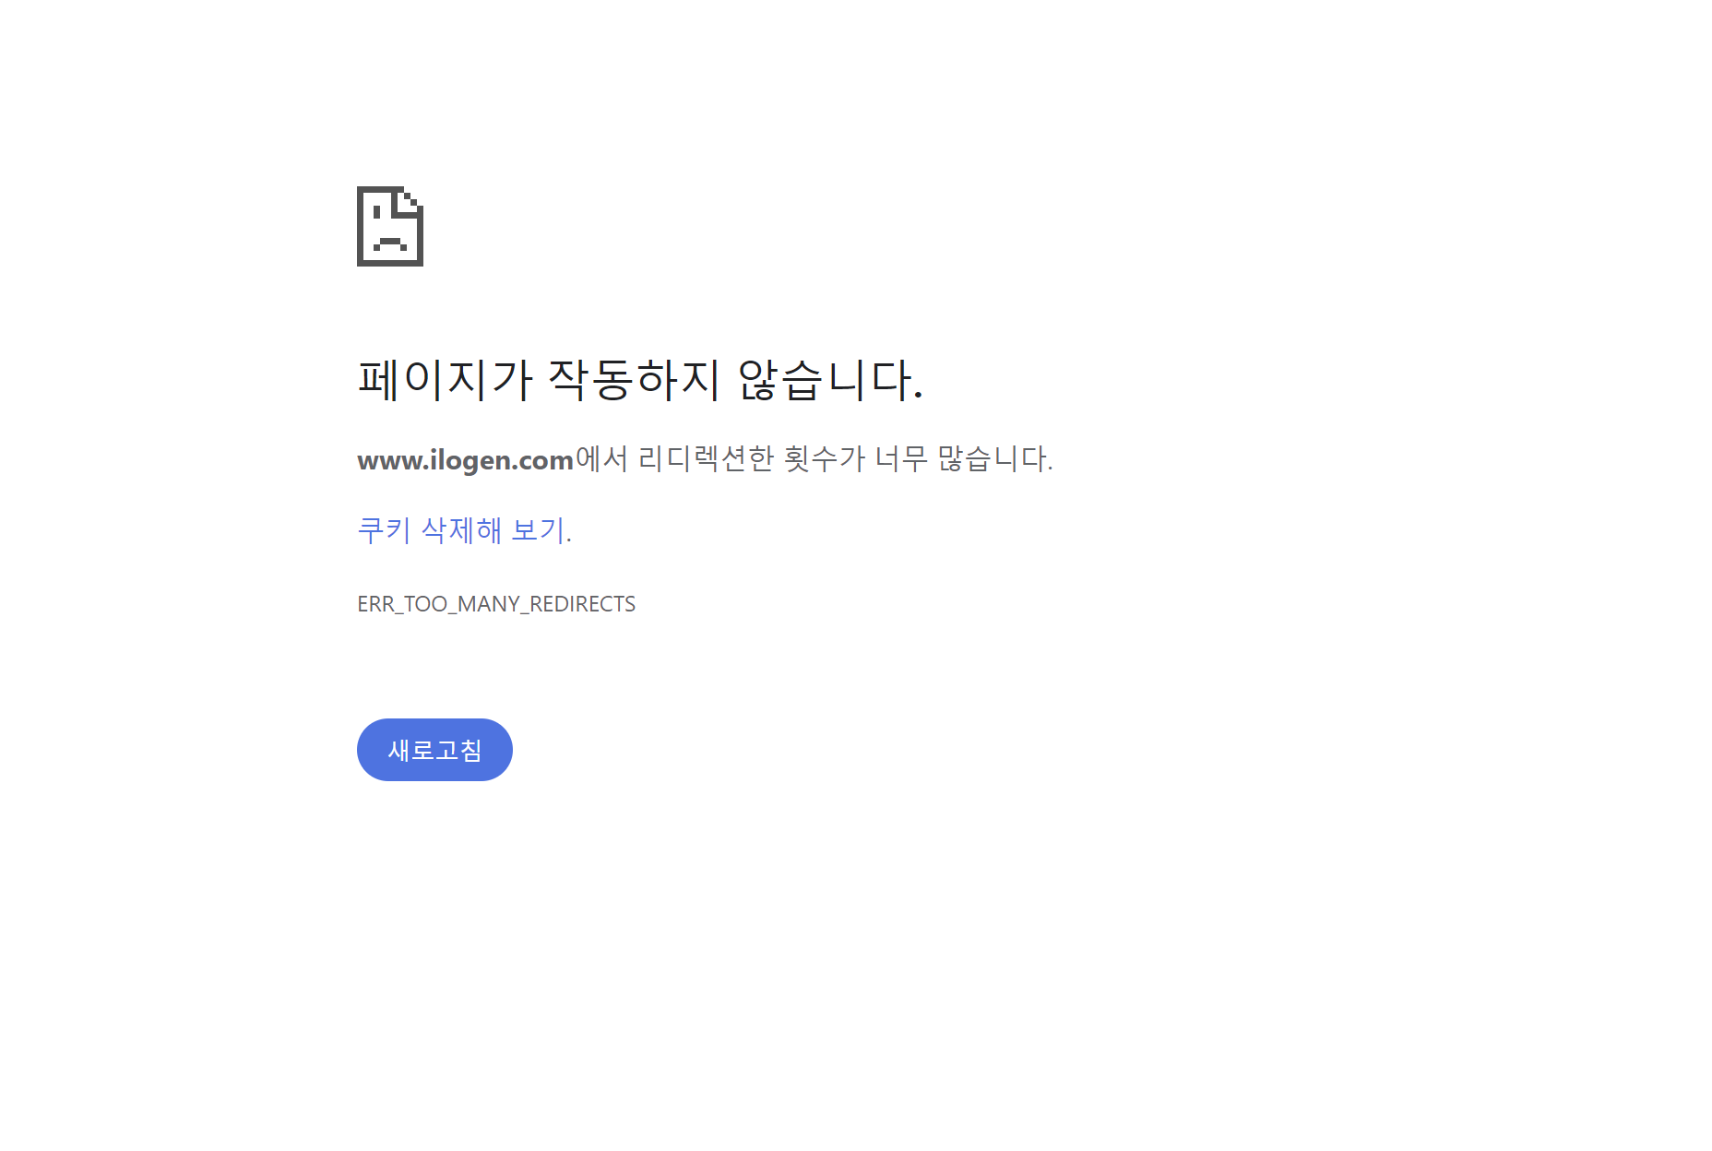This screenshot has height=1151, width=1712.
Task: Click the word REDIRECTS in the error code
Action: tap(582, 604)
